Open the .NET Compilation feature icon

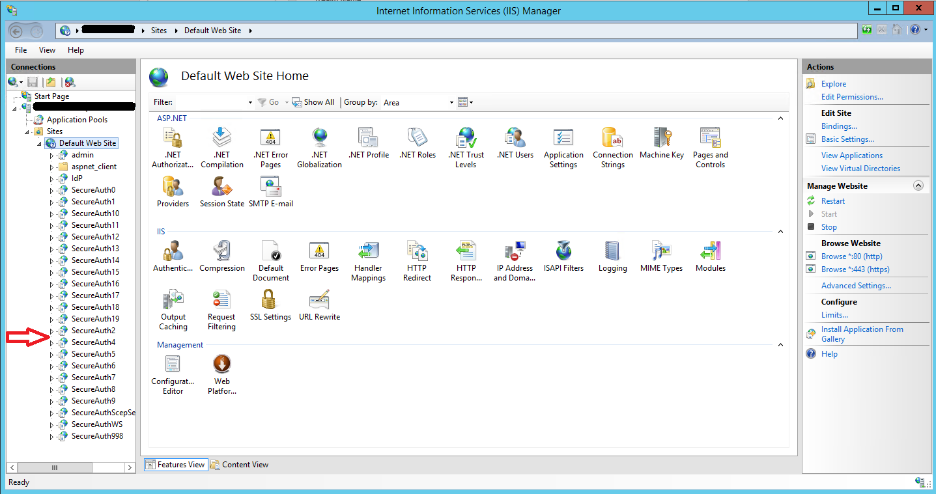pyautogui.click(x=222, y=148)
